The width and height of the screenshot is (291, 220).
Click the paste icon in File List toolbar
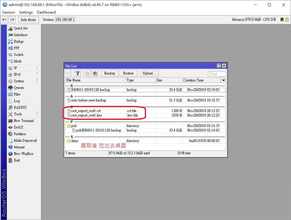coord(95,73)
